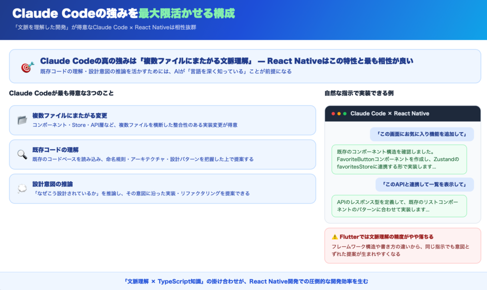Click the green reply mentioning FavoriteButton component
The height and width of the screenshot is (290, 487).
point(399,159)
